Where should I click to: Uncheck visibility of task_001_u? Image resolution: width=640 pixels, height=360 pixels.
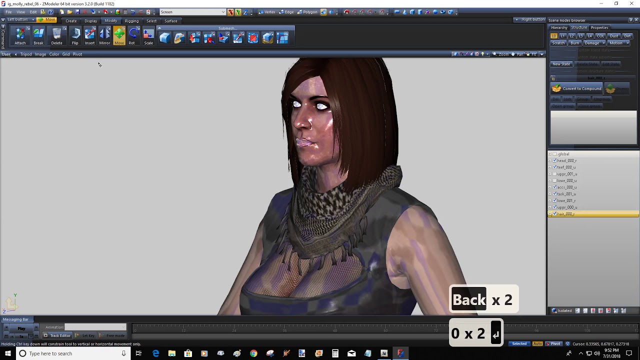click(x=554, y=194)
